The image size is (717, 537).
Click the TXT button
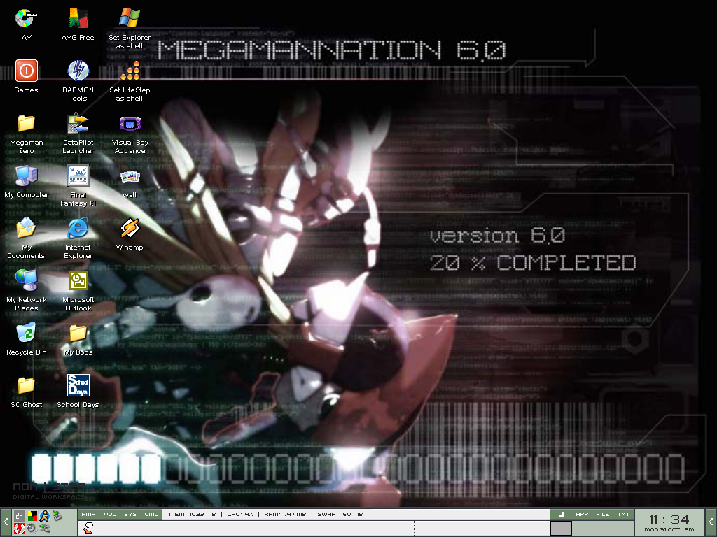[623, 514]
